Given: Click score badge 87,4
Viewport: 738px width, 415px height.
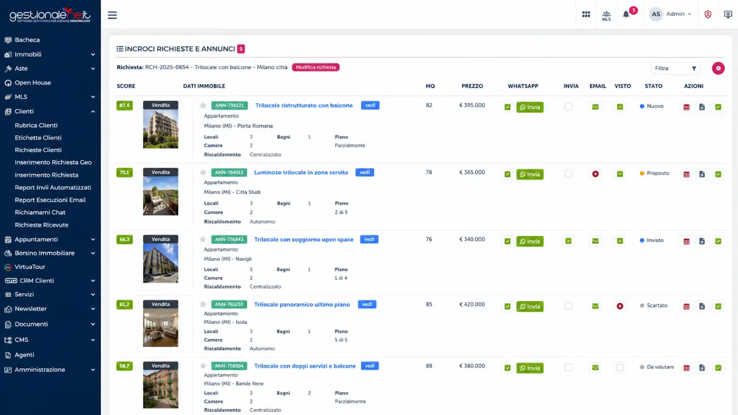Looking at the screenshot, I should [124, 105].
